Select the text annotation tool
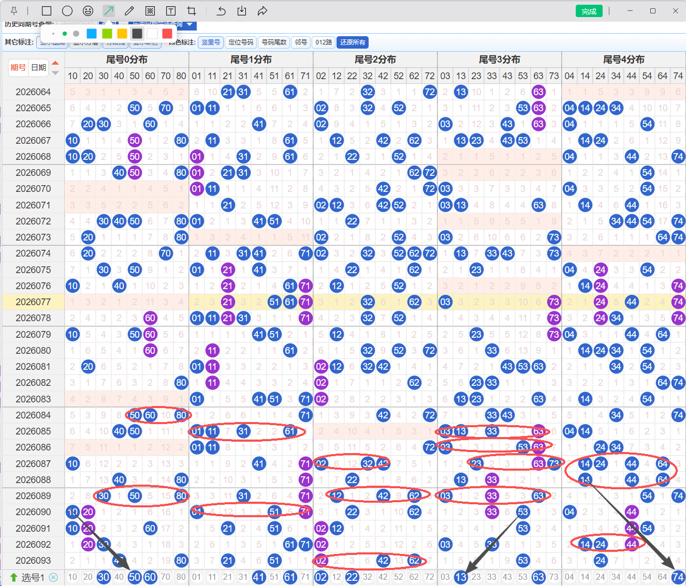This screenshot has width=686, height=586. 170,11
